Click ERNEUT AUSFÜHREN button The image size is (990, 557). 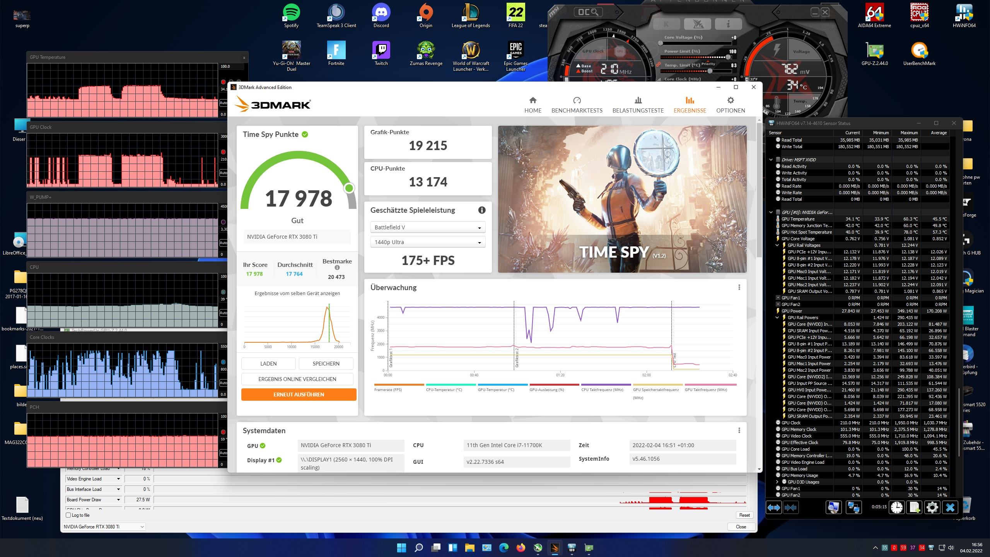299,395
